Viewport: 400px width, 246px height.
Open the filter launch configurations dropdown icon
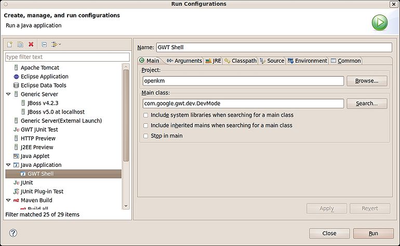56,44
